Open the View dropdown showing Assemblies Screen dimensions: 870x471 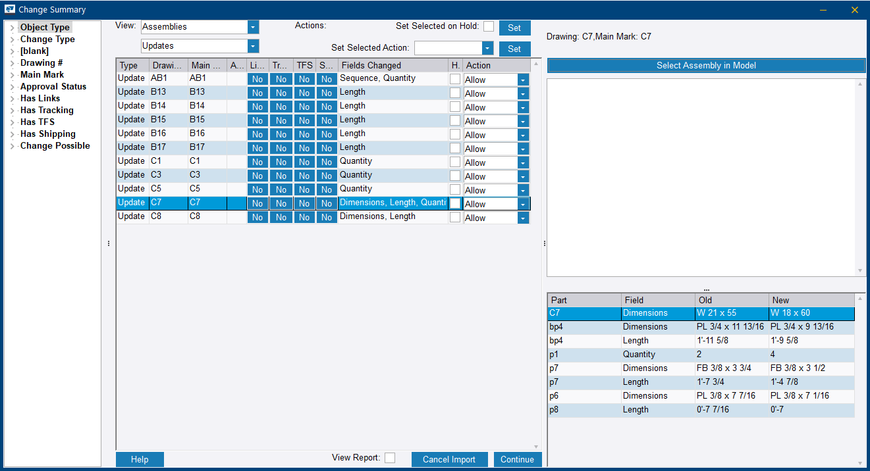[x=253, y=28]
